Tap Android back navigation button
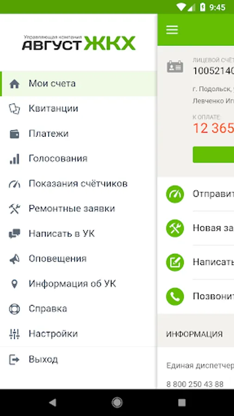Image resolution: width=234 pixels, height=416 pixels. coord(53,403)
